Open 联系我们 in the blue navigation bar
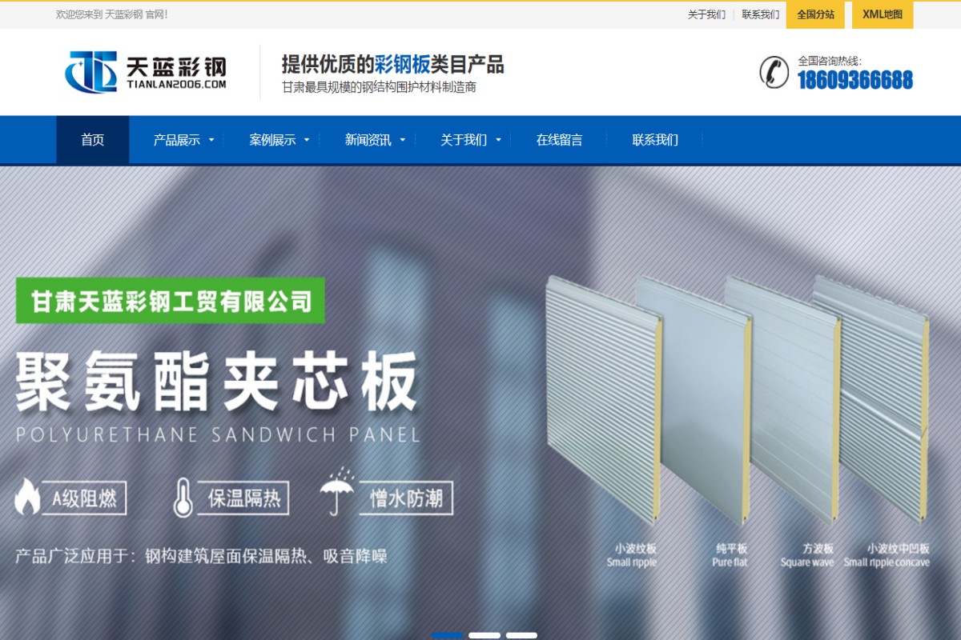961x640 pixels. (x=655, y=140)
